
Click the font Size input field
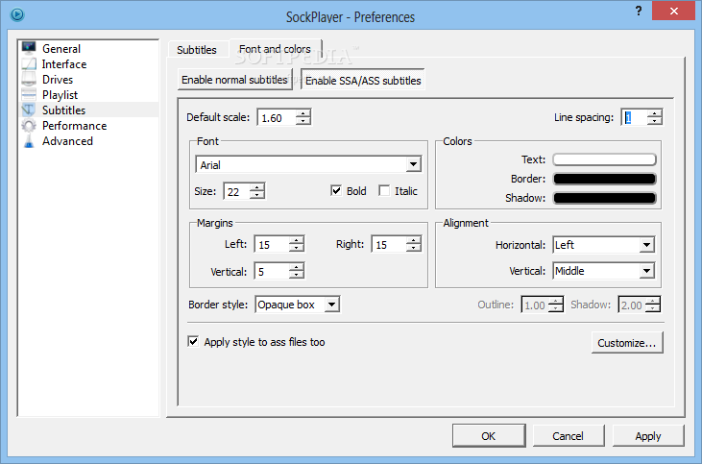(236, 192)
